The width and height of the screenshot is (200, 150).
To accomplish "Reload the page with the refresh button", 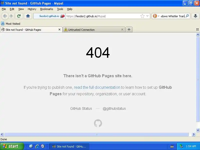I will [x=19, y=16].
